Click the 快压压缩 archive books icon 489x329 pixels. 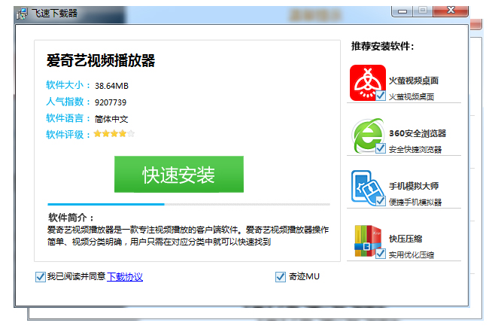click(368, 241)
